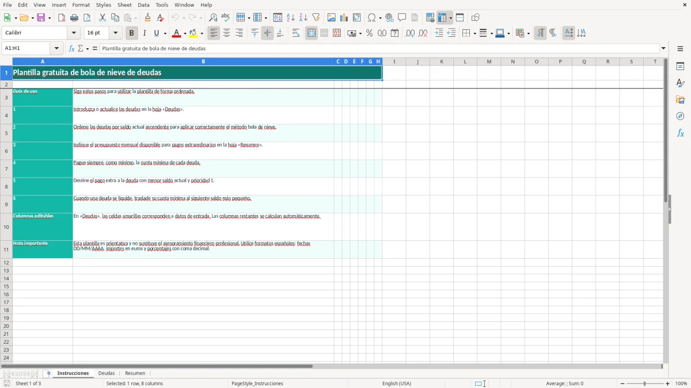691x388 pixels.
Task: Click column header K
Action: 442,62
